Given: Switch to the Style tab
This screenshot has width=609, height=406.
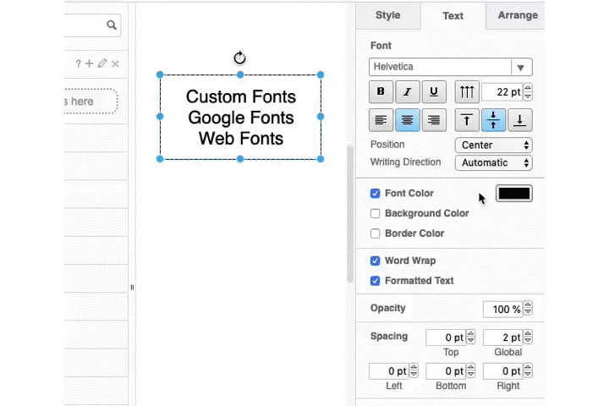Looking at the screenshot, I should click(x=388, y=15).
